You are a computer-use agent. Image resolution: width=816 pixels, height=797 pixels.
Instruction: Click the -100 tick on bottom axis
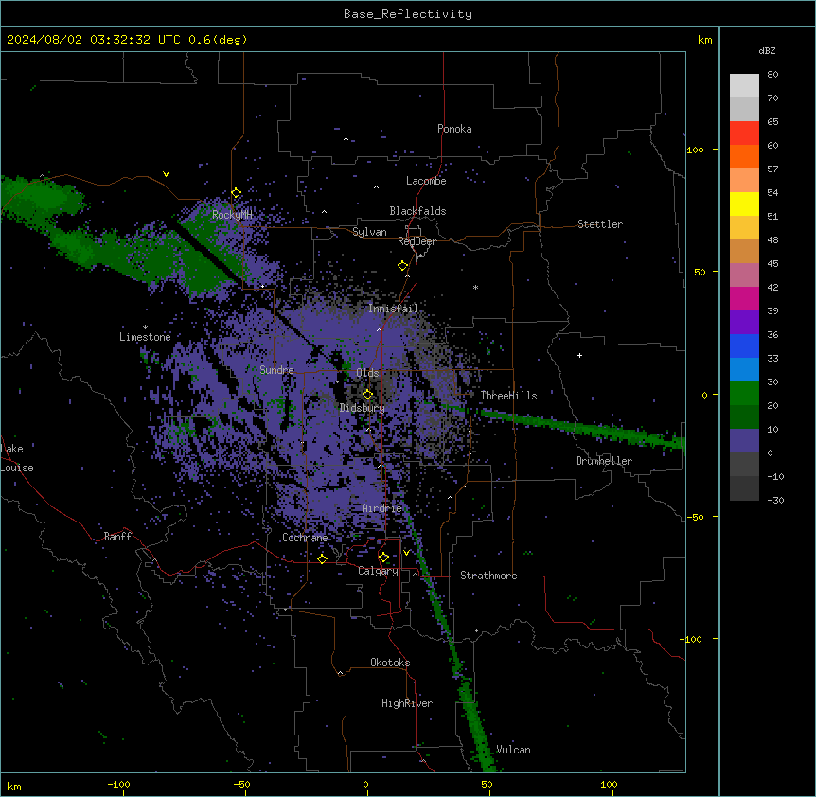[x=118, y=784]
